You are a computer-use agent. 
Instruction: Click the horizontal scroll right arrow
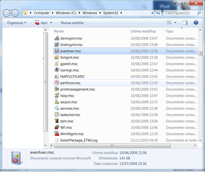coord(195,146)
